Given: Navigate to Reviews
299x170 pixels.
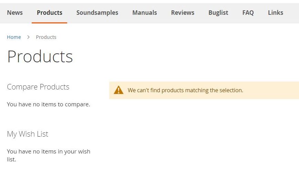Looking at the screenshot, I should (183, 13).
